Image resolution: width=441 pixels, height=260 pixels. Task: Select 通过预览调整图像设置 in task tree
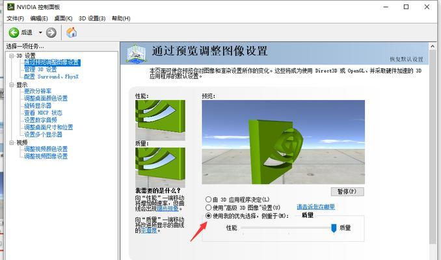pyautogui.click(x=52, y=62)
